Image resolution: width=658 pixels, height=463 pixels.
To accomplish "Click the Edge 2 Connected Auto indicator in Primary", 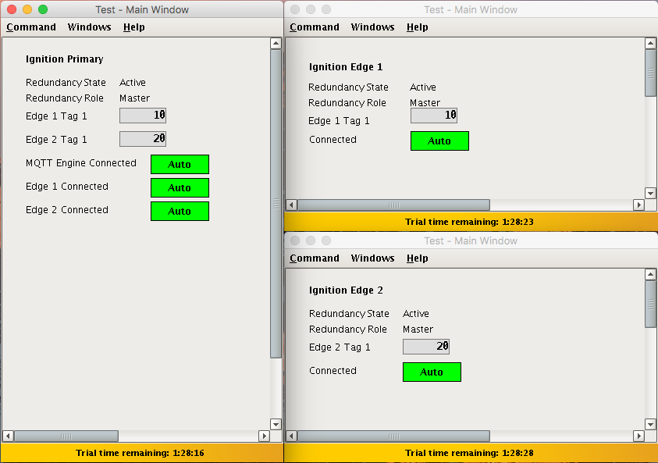I will pyautogui.click(x=180, y=211).
